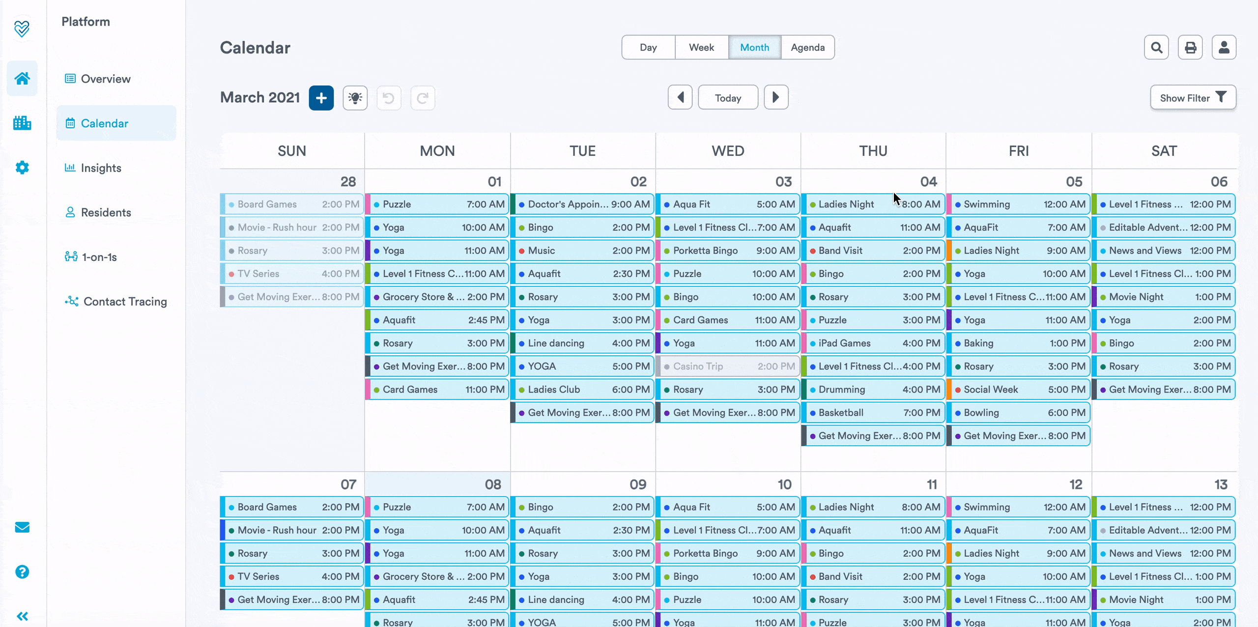1258x627 pixels.
Task: Open the Residents page
Action: coord(106,212)
